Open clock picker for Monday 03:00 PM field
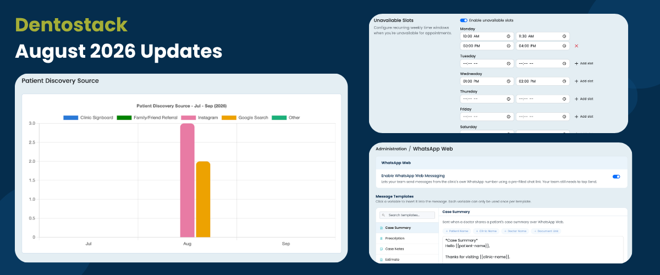Viewport: 660px width, 275px height. 509,46
